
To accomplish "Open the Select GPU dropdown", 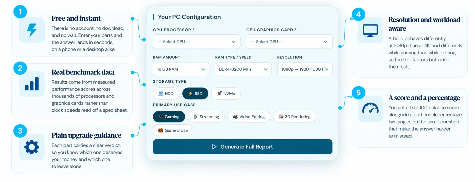I will (x=289, y=42).
